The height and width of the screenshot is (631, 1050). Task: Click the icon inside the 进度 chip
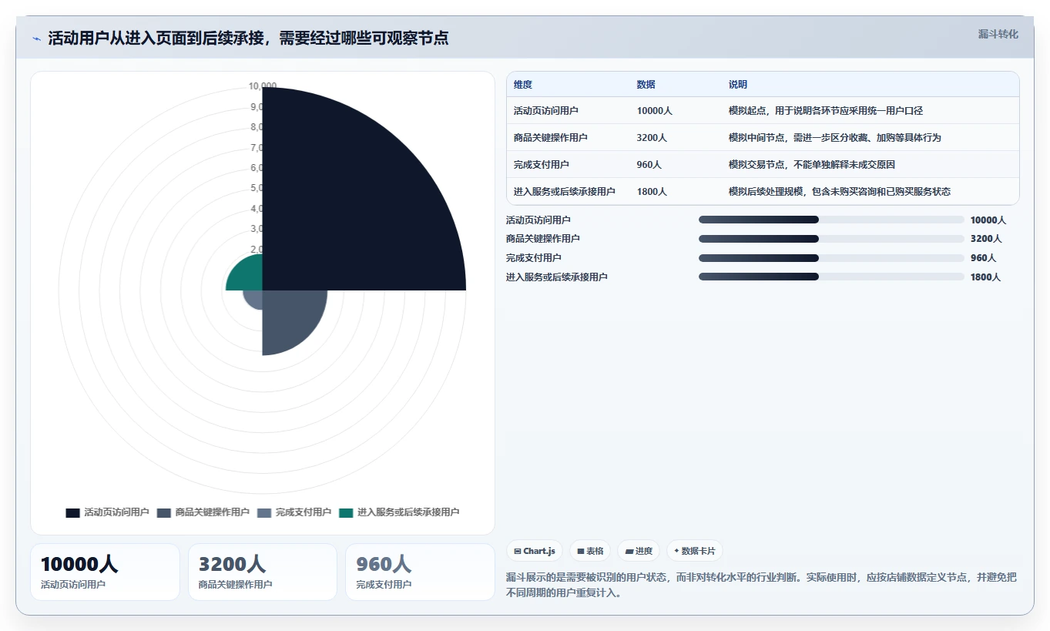coord(629,552)
